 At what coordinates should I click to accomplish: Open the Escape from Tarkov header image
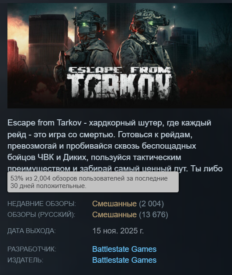pos(120,56)
